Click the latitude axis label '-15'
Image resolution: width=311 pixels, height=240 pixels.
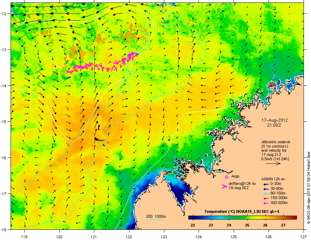(x=4, y=121)
